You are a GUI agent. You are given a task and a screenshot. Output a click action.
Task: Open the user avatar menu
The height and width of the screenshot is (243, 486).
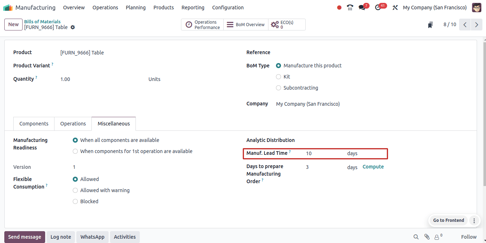click(x=476, y=8)
